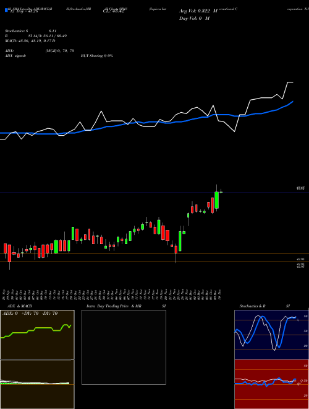
Task: Click the blue stochastics oscillator panel
Action: [x=271, y=335]
